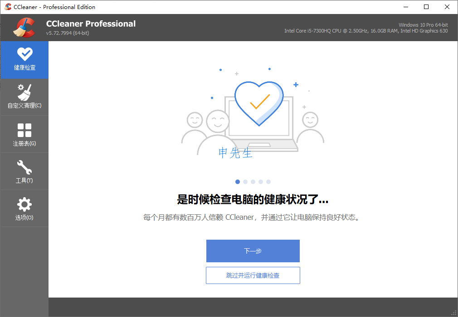Open 选项(O) gear icon
The width and height of the screenshot is (458, 317).
24,208
